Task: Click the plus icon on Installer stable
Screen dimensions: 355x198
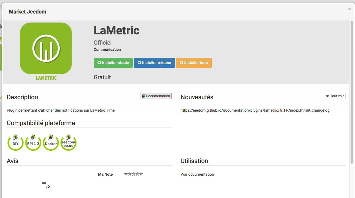Action: click(99, 63)
